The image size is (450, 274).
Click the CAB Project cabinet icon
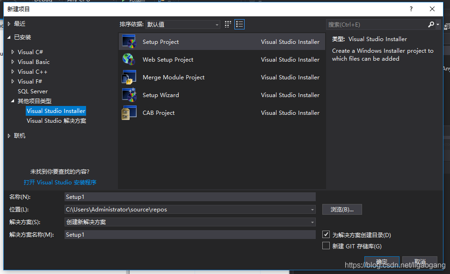click(129, 113)
